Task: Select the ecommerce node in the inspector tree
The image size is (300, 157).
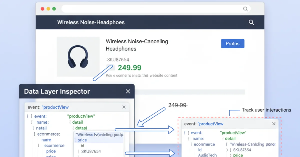Action: [49, 134]
